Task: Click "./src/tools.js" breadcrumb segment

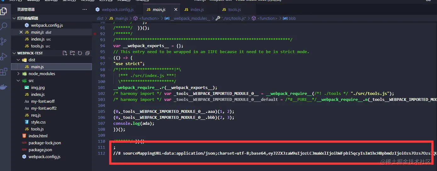Action: coord(231,19)
